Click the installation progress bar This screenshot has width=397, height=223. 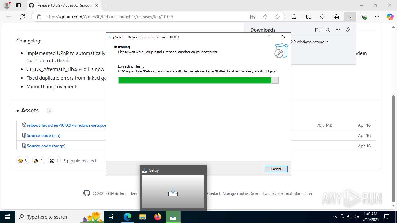[x=198, y=81]
